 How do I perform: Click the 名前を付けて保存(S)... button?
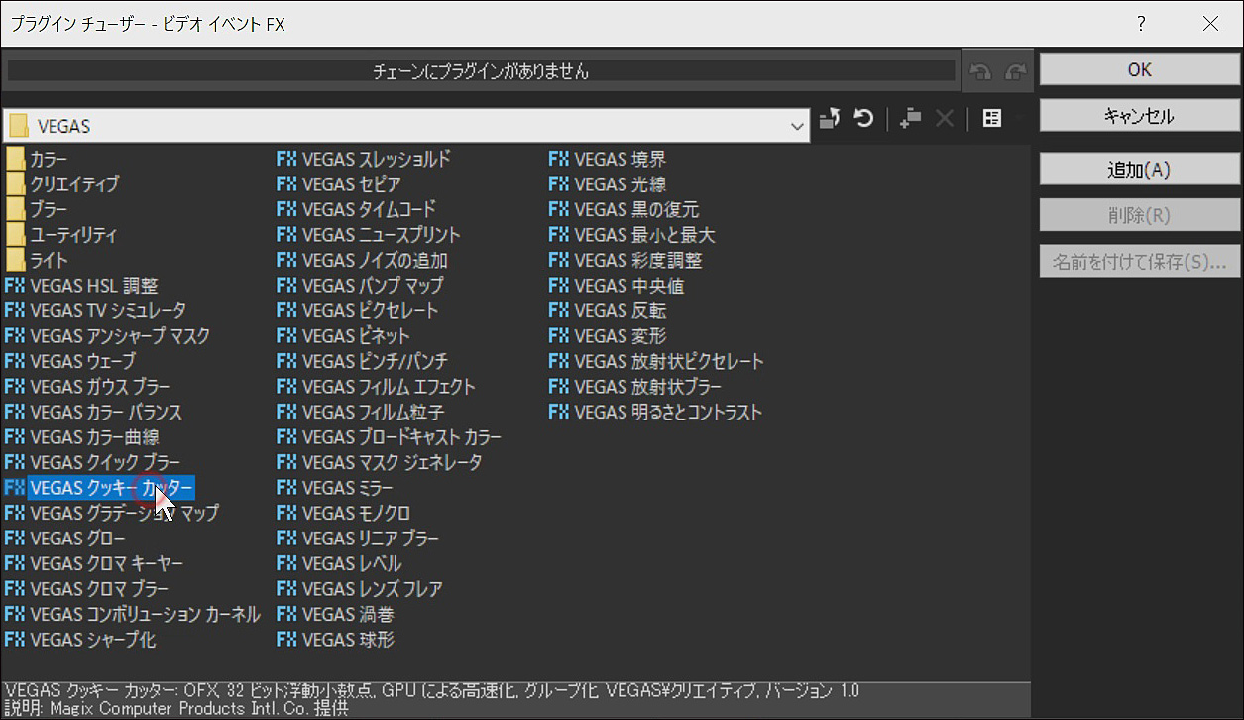tap(1140, 262)
